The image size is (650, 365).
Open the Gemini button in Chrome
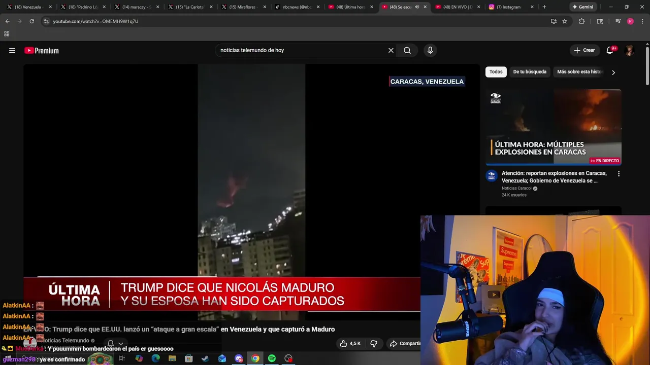point(582,7)
